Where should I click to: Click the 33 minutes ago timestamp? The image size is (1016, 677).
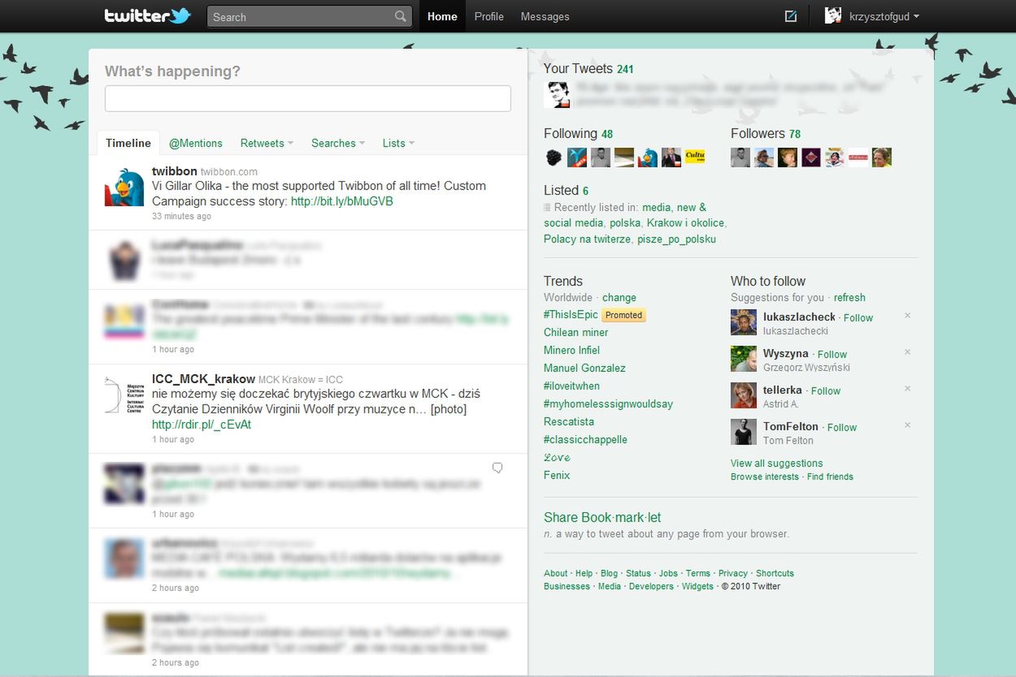pyautogui.click(x=181, y=216)
